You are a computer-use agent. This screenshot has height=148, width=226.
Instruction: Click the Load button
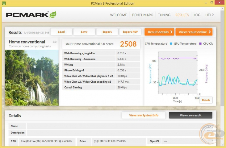pos(61,32)
